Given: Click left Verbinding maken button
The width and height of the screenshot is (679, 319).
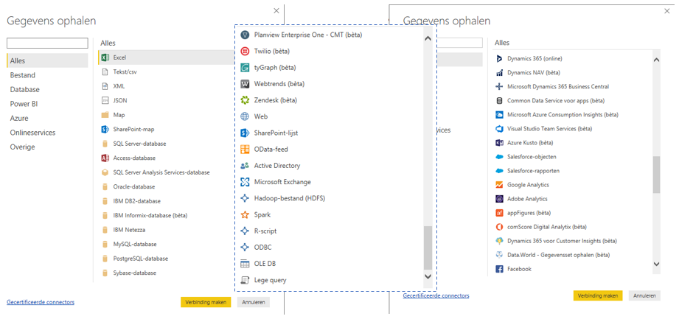Looking at the screenshot, I should [x=206, y=302].
